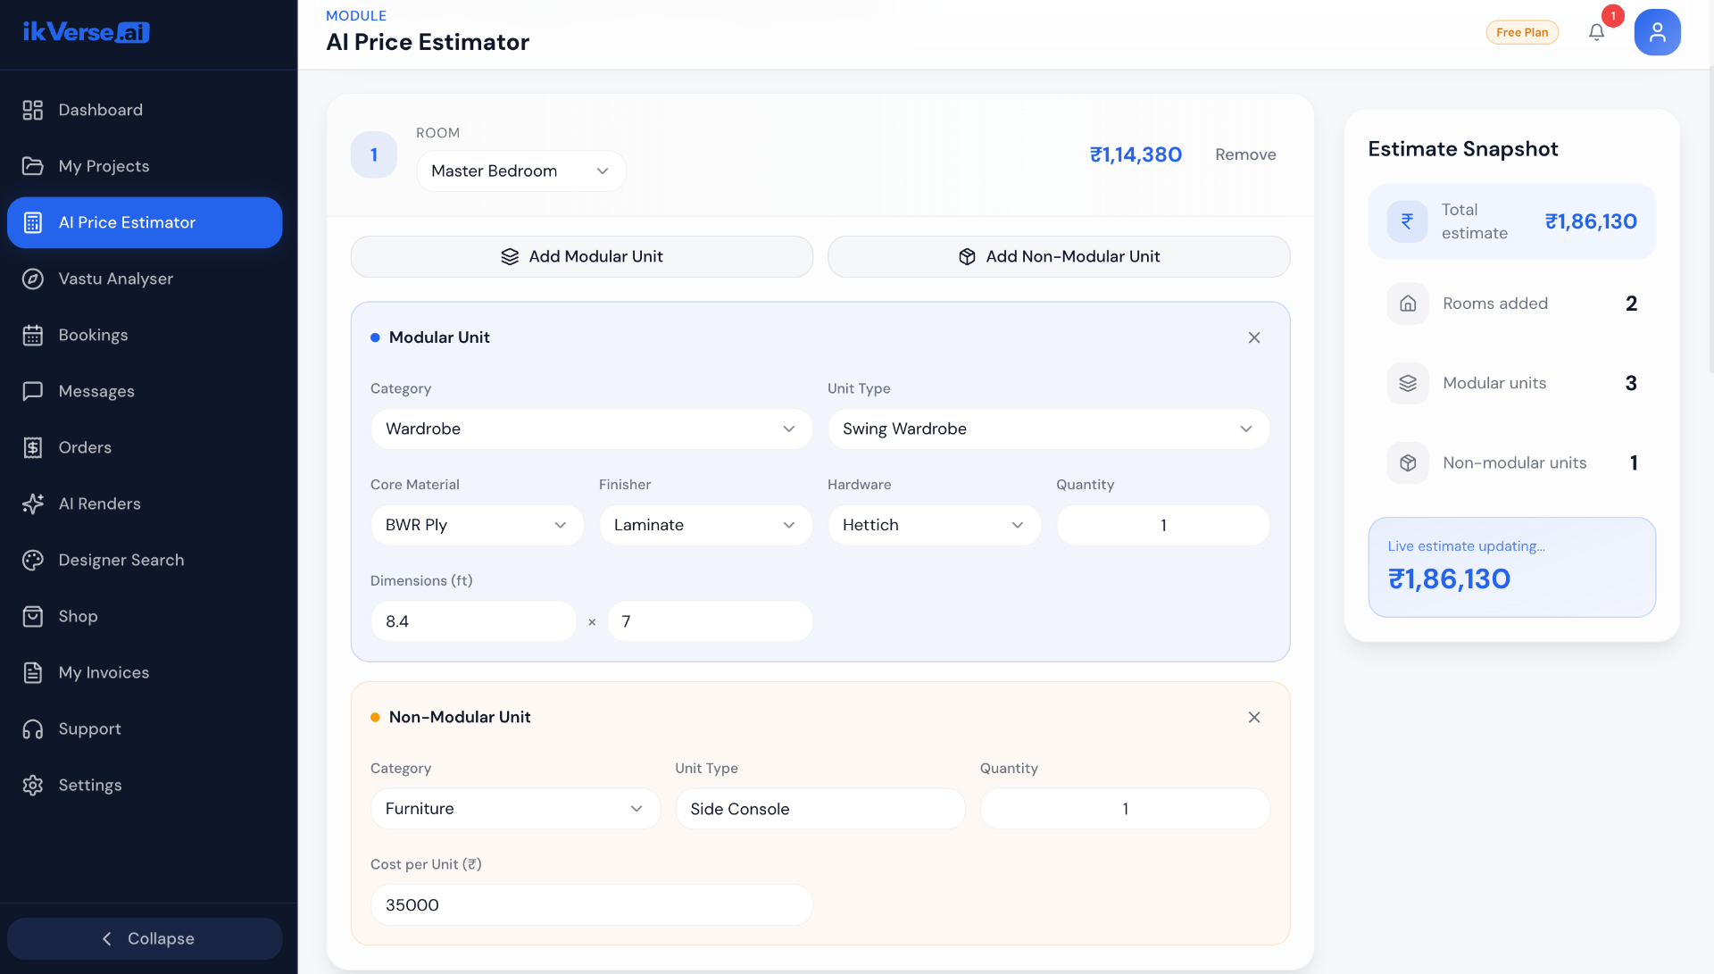Click the ikVerse.ai logo
Viewport: 1714px width, 974px height.
[86, 32]
